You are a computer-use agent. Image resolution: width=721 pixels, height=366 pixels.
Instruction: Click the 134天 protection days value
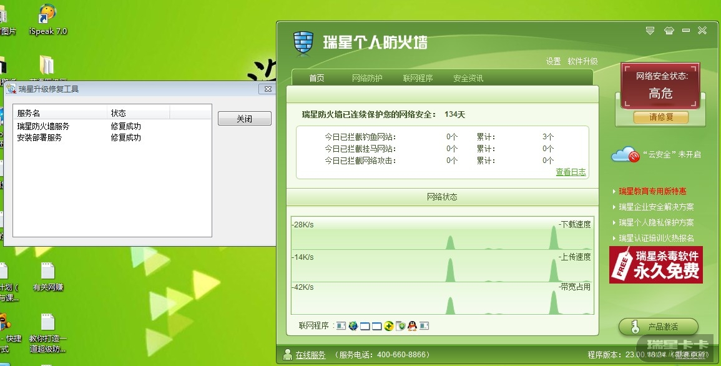[x=455, y=114]
